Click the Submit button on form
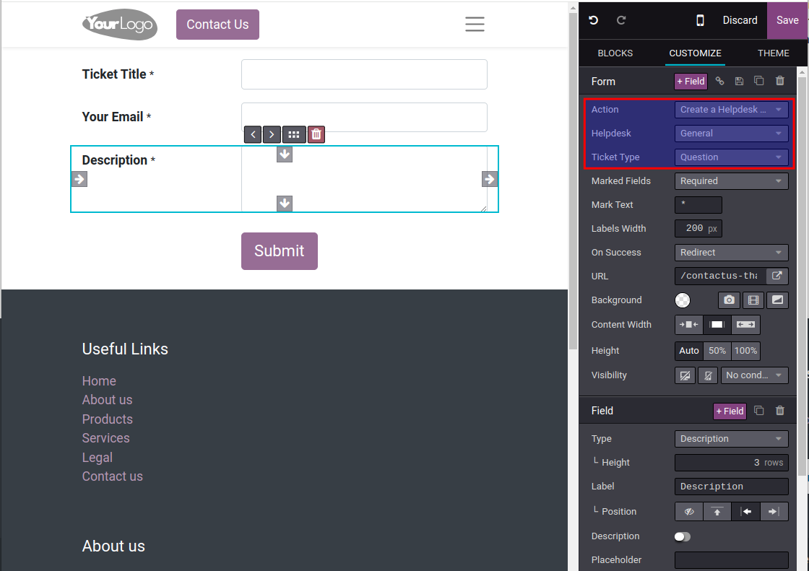The height and width of the screenshot is (571, 809). (280, 251)
